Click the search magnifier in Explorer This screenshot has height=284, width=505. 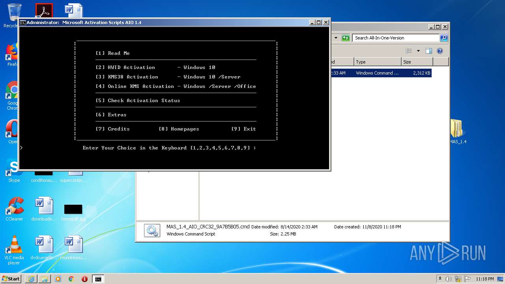[444, 38]
